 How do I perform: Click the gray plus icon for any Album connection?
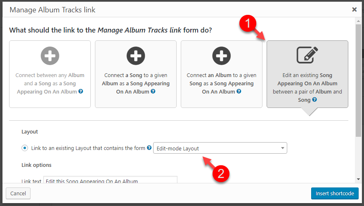point(50,56)
